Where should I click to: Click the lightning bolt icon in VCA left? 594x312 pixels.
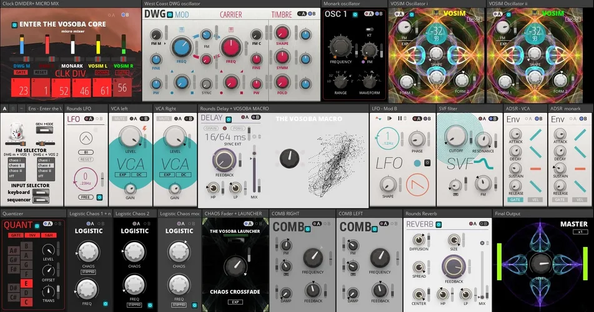[144, 129]
